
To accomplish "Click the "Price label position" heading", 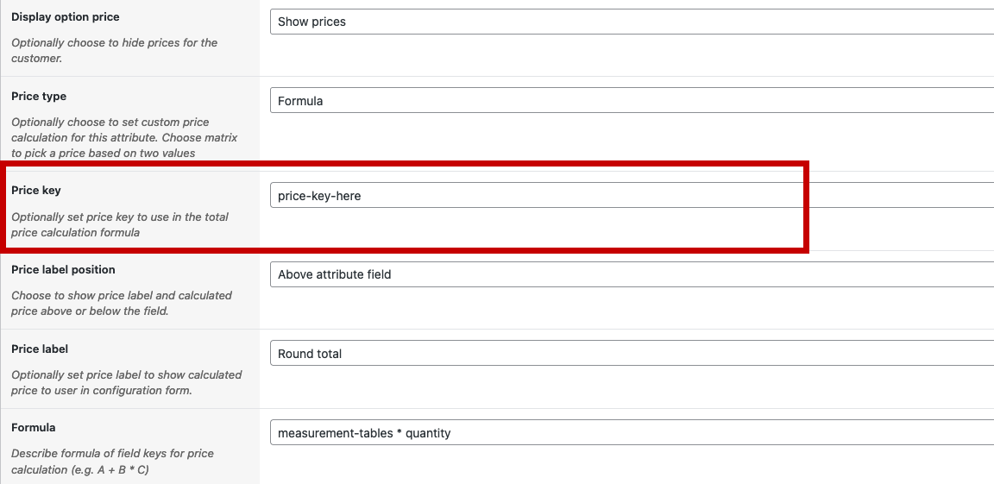I will pos(63,270).
